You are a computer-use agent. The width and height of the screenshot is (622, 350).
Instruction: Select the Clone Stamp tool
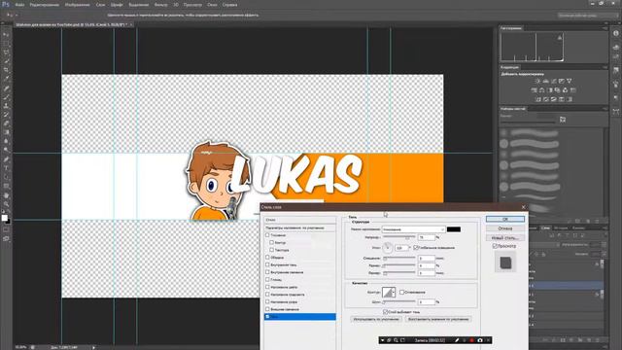[x=6, y=106]
